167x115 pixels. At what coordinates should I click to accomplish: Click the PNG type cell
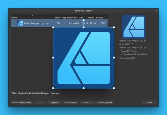[x=103, y=23]
